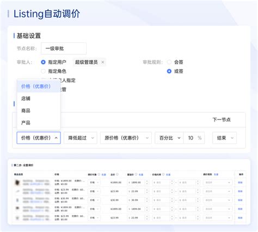
Task: Click the action link in $30.99 row
Action: (240, 200)
